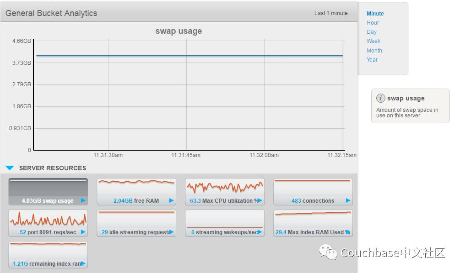Switch the time range to Day
Screen dimensions: 460x273
tap(371, 31)
